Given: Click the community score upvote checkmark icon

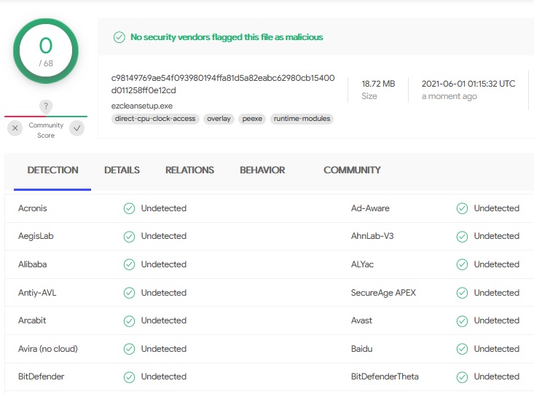Looking at the screenshot, I should point(77,128).
